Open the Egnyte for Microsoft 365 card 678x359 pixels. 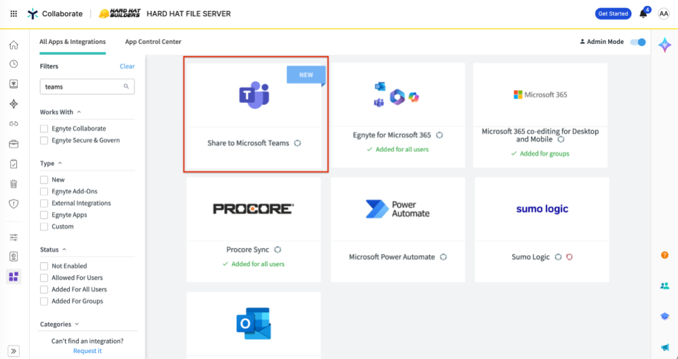(x=398, y=115)
